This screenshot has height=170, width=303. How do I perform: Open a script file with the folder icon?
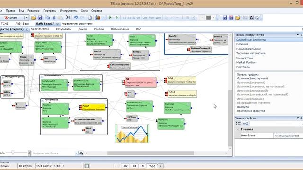tap(34, 18)
